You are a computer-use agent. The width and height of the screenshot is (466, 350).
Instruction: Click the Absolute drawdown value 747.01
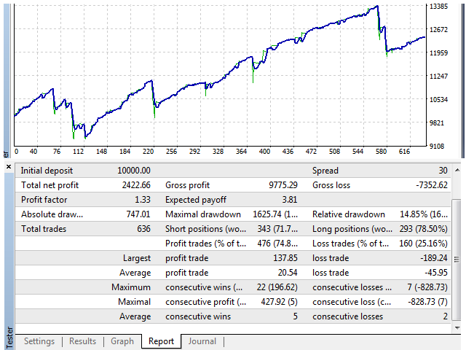point(138,214)
